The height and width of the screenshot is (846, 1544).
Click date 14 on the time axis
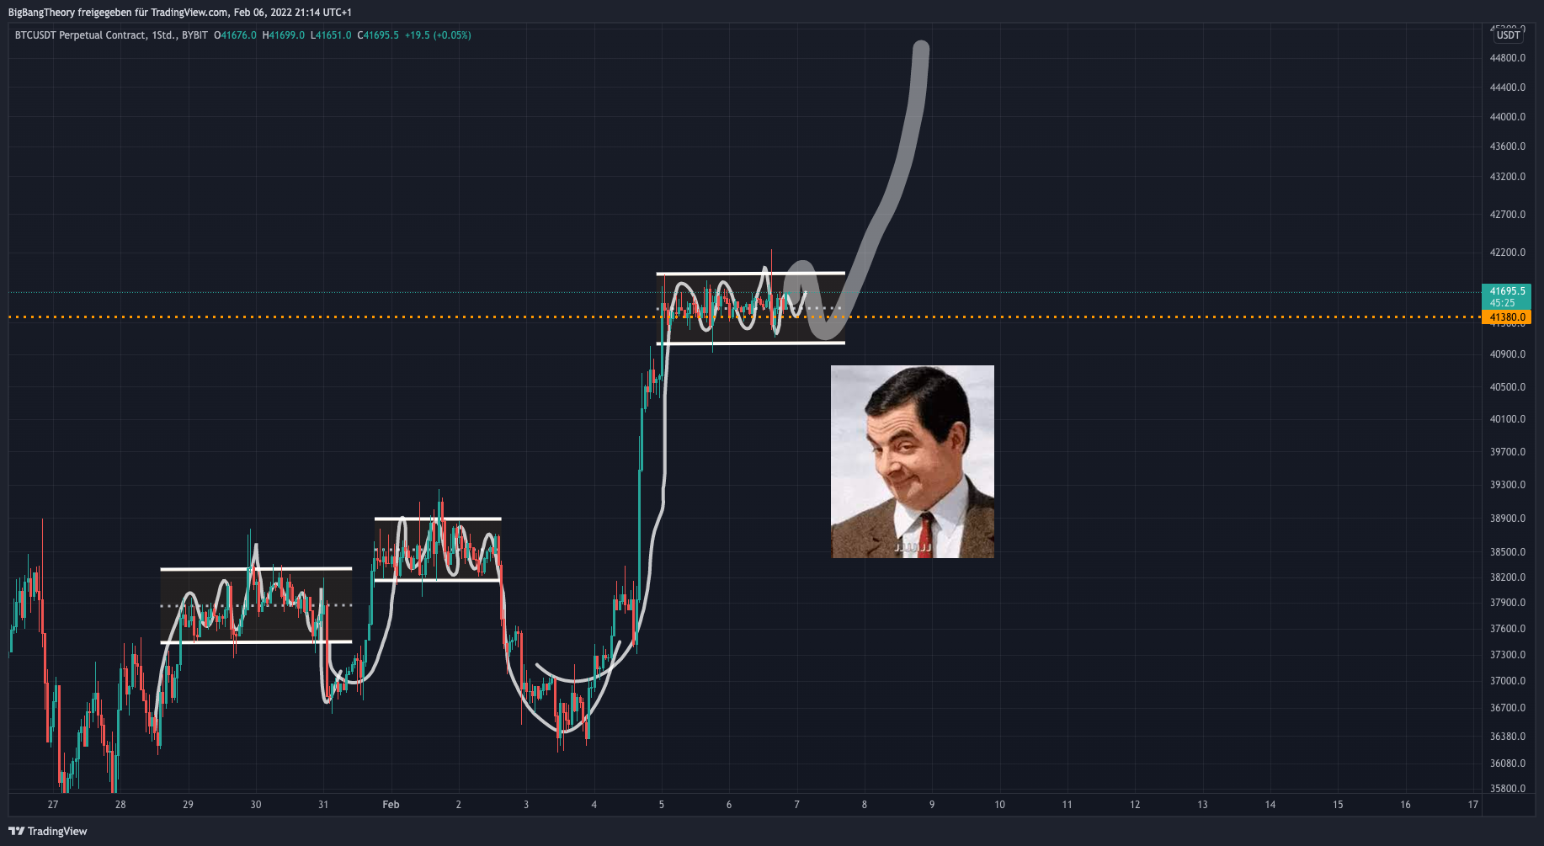point(1270,805)
